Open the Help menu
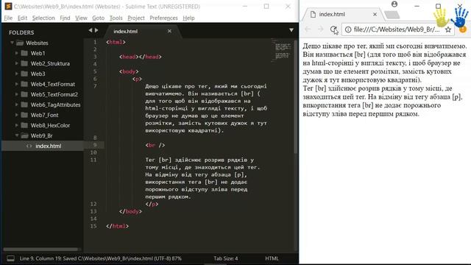 [x=188, y=18]
